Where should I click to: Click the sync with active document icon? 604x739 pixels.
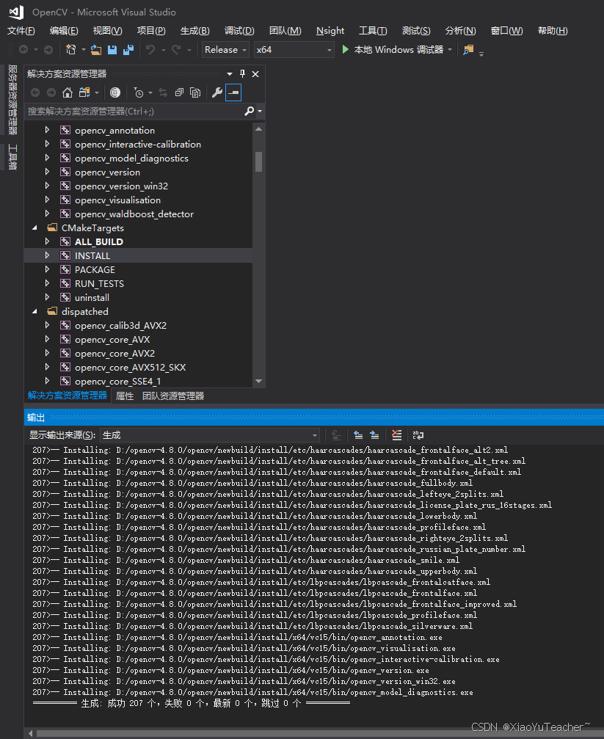point(163,92)
